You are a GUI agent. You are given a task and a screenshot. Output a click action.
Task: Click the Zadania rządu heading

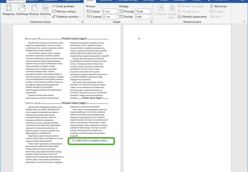click(33, 103)
